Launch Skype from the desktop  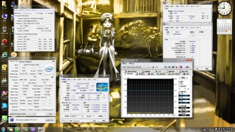(4, 106)
